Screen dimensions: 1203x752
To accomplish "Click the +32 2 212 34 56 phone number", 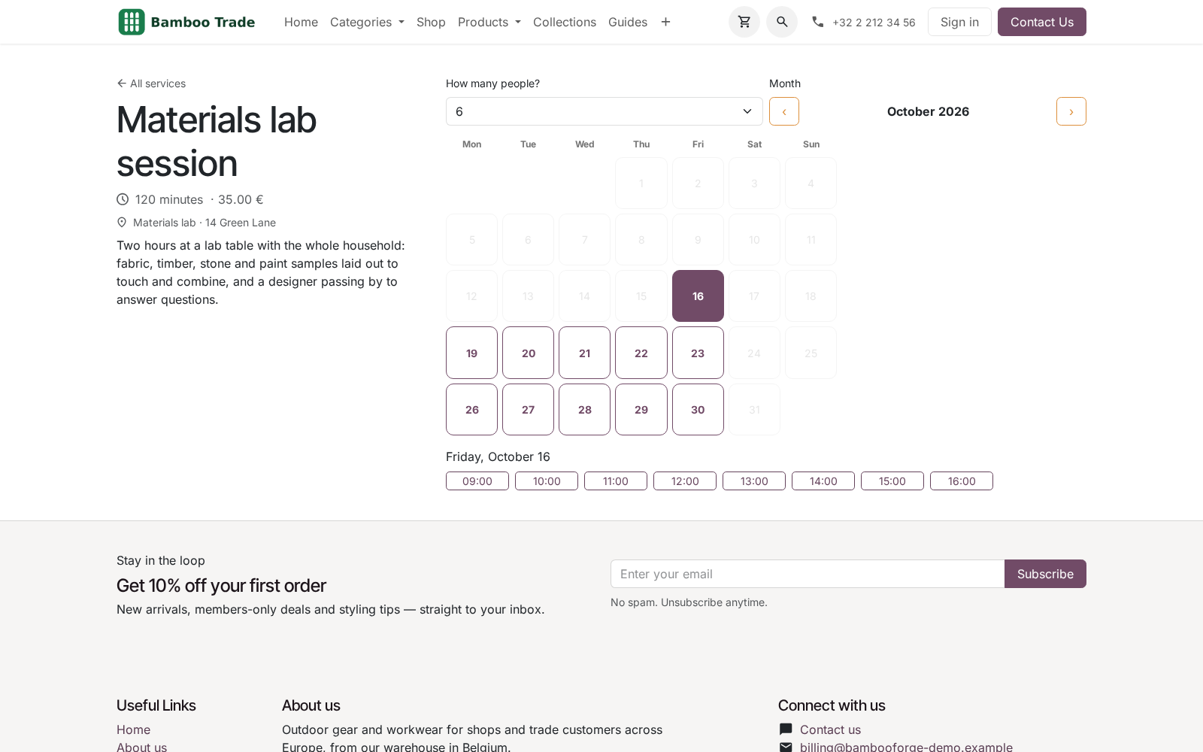I will (x=874, y=23).
